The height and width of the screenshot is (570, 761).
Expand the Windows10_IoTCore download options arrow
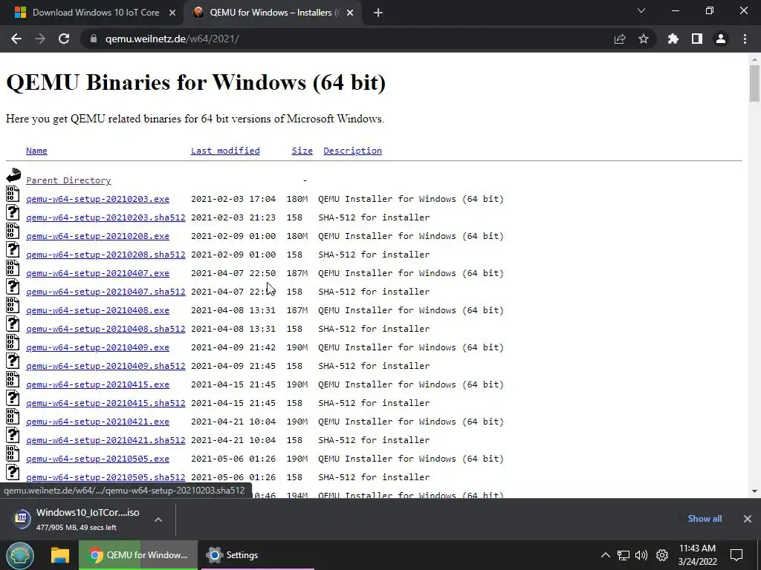pyautogui.click(x=158, y=519)
